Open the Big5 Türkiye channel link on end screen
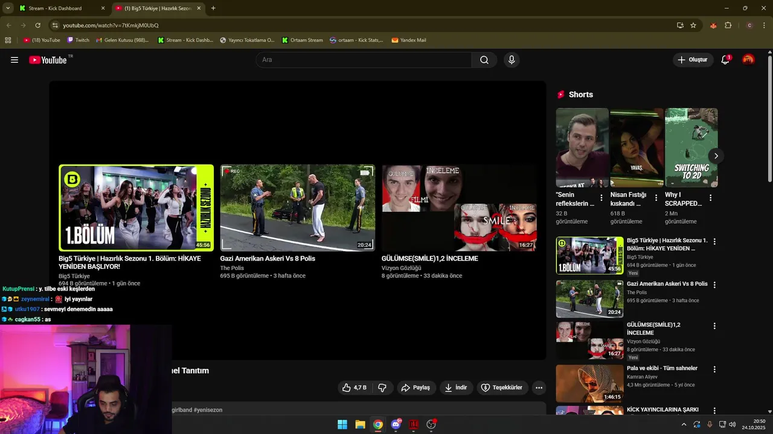Screen dimensions: 773x434 click(x=74, y=276)
